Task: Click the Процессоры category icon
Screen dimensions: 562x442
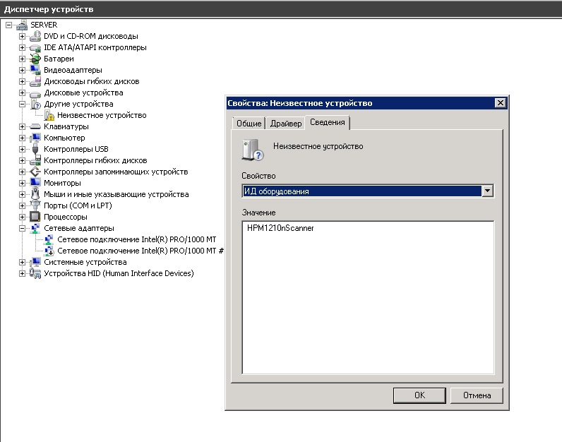Action: (35, 217)
